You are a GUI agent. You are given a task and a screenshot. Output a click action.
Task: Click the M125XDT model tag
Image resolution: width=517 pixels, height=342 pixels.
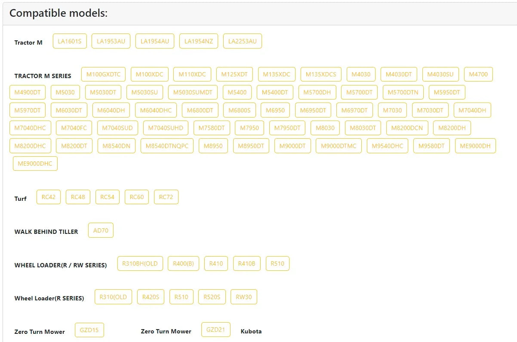234,74
